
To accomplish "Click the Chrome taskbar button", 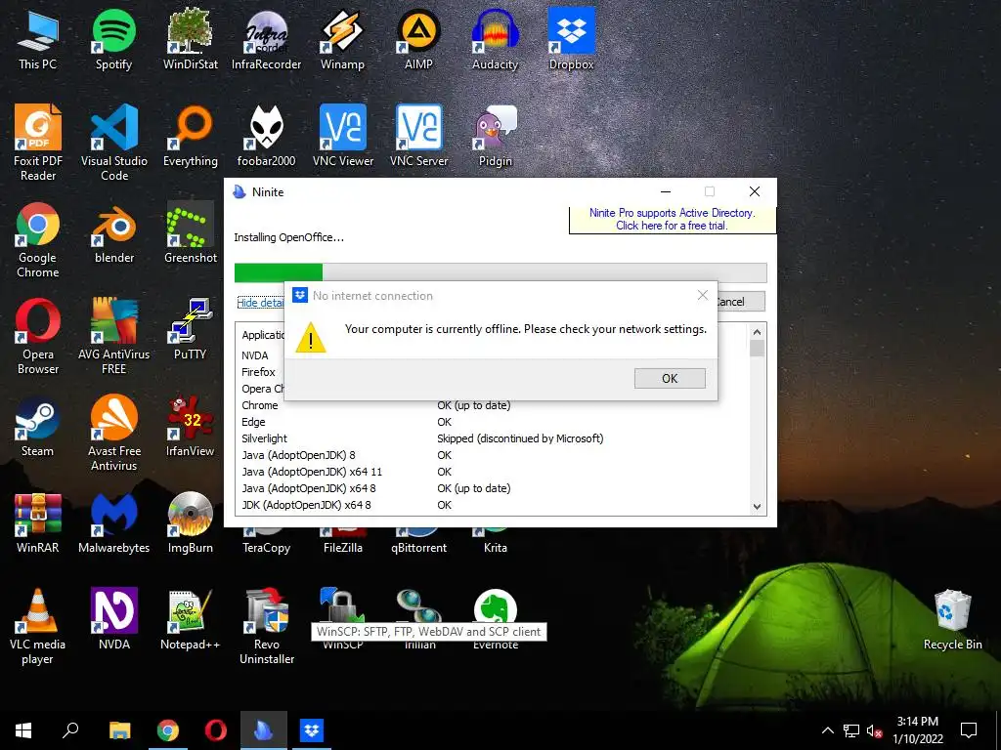I will click(x=168, y=730).
